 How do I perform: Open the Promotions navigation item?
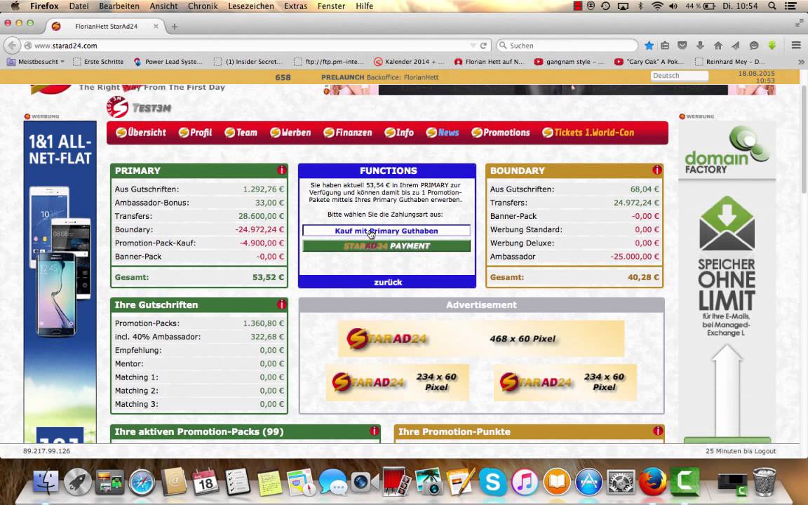click(x=501, y=133)
